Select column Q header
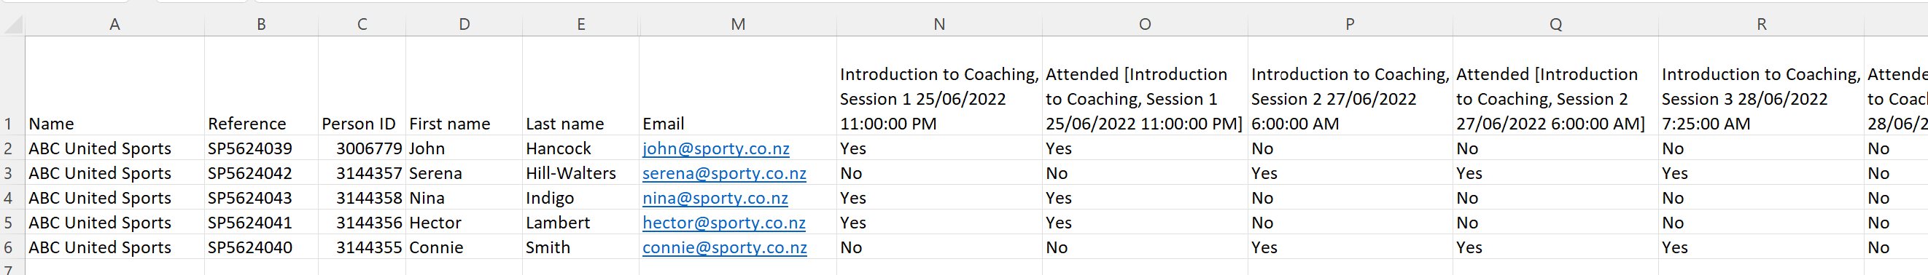This screenshot has height=275, width=1928. [1555, 25]
